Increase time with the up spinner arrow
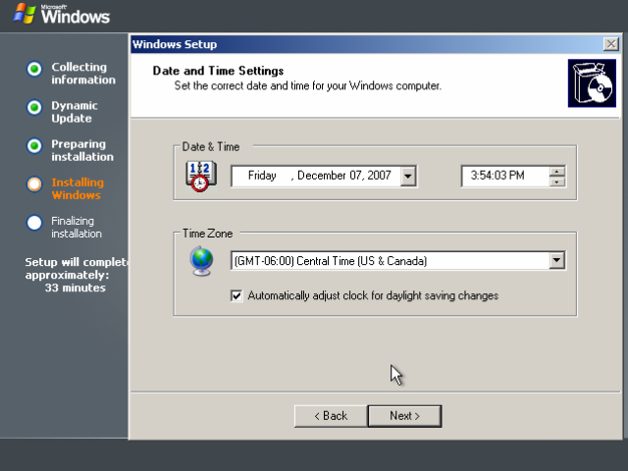628x471 pixels. pyautogui.click(x=556, y=172)
